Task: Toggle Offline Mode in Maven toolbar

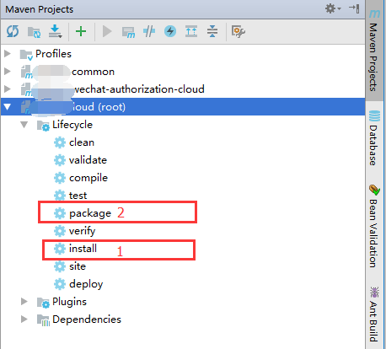Action: [149, 31]
